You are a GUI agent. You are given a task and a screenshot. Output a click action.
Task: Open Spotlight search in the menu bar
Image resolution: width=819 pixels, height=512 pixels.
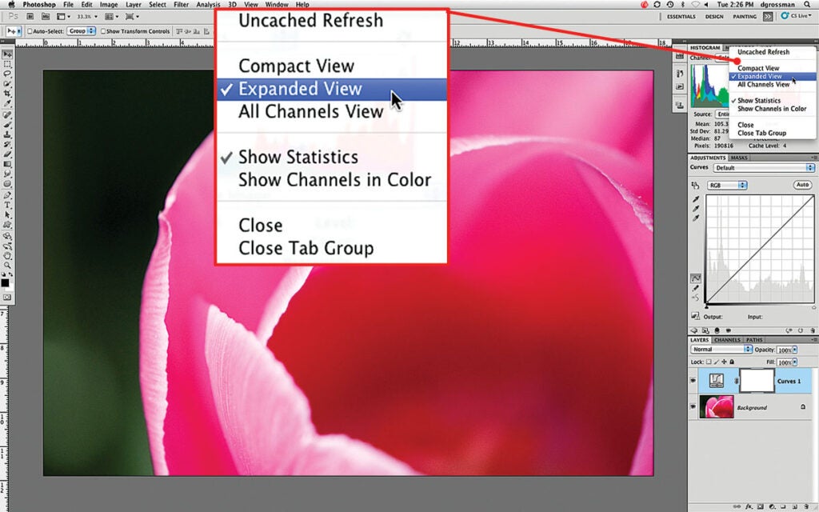(808, 5)
